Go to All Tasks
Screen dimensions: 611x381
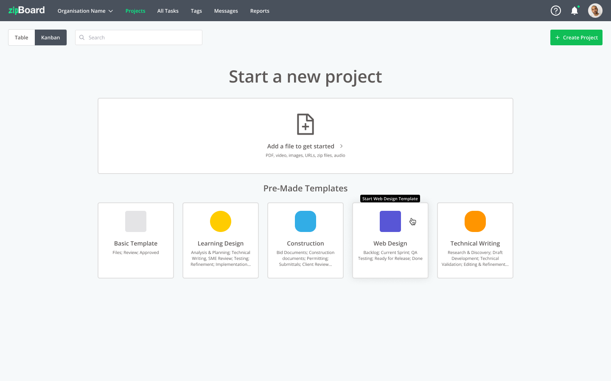point(168,11)
